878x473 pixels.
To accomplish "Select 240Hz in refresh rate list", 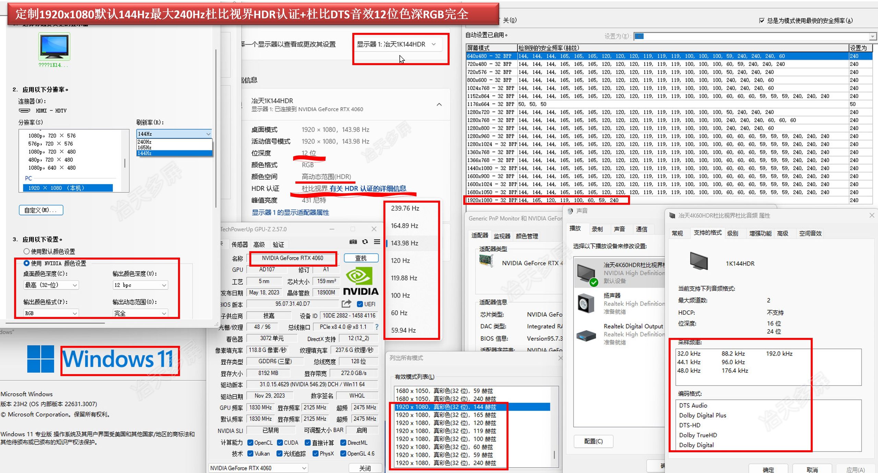I will [174, 142].
